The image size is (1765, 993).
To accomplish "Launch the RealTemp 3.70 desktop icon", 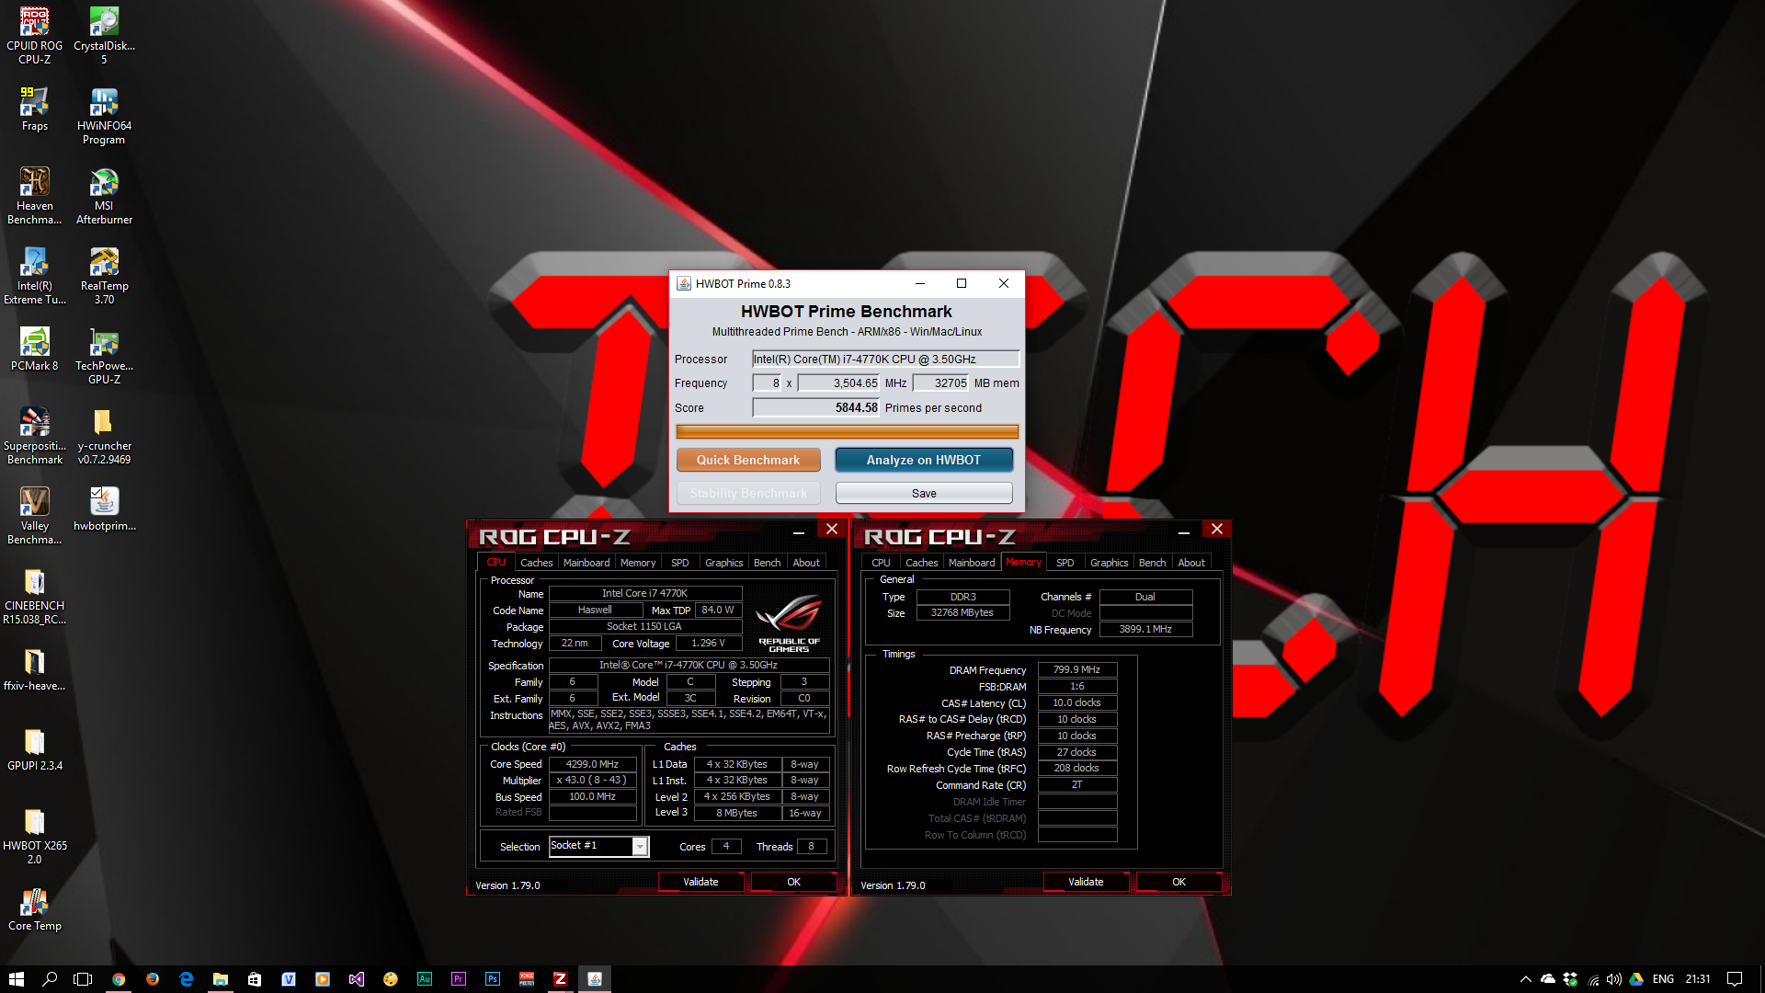I will tap(104, 277).
